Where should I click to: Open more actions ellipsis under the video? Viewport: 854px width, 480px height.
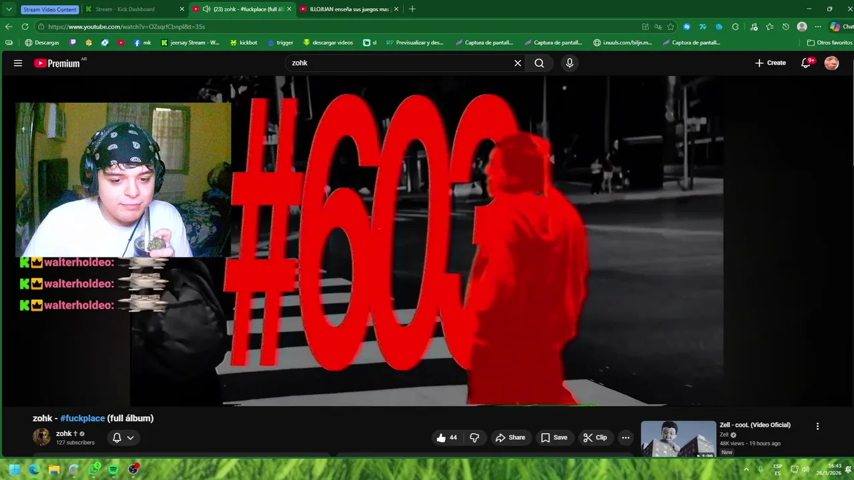coord(625,437)
